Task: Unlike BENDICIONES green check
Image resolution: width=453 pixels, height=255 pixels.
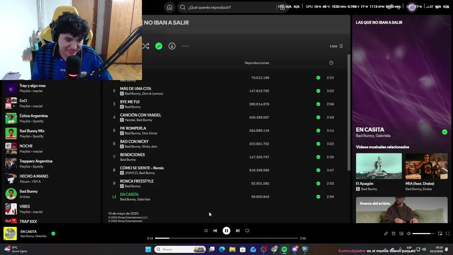Action: pos(318,157)
